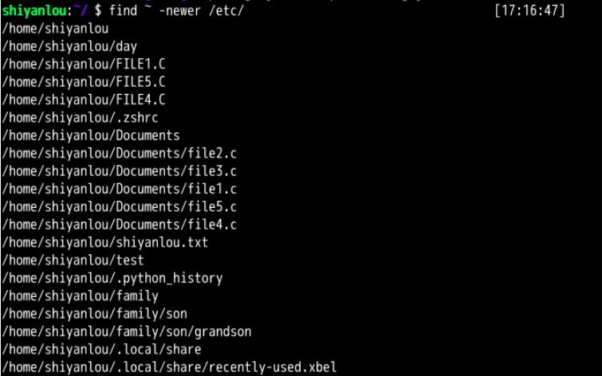Click the /home/shiyanlou/day output line
Viewport: 602px width, 376px height.
69,46
